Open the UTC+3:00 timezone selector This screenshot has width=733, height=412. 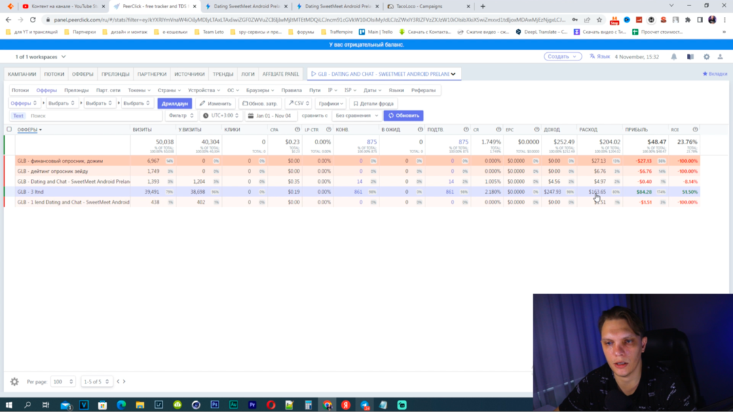point(221,116)
